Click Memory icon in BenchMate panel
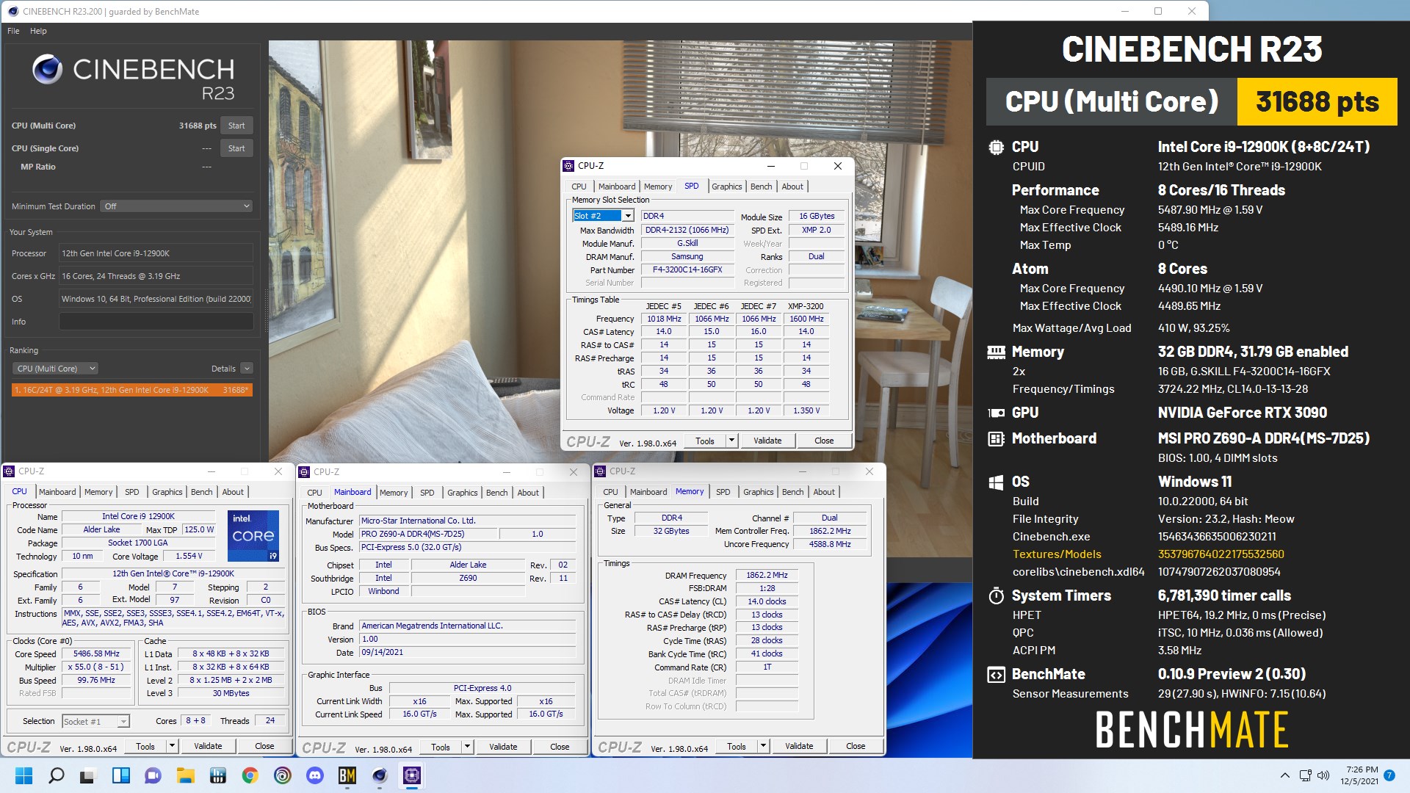The height and width of the screenshot is (793, 1410). [996, 352]
